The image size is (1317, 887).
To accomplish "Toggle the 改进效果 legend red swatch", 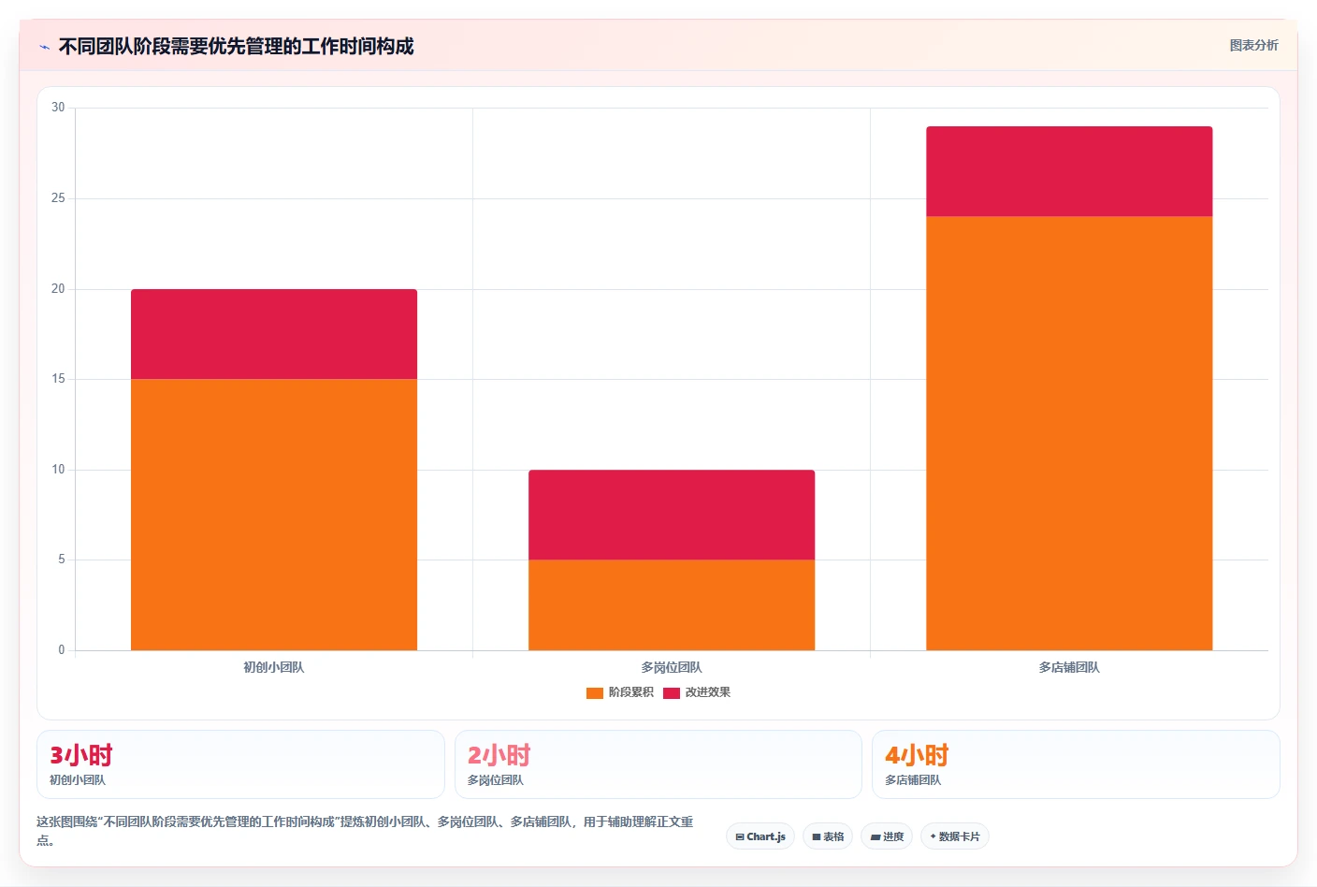I will 671,693.
